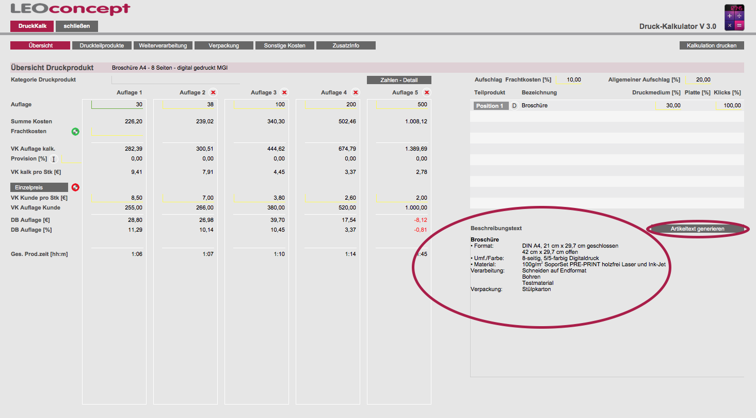Click the Einzelpreis button
The image size is (756, 418).
click(39, 187)
